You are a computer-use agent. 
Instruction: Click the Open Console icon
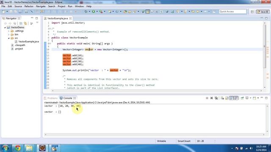254,98
